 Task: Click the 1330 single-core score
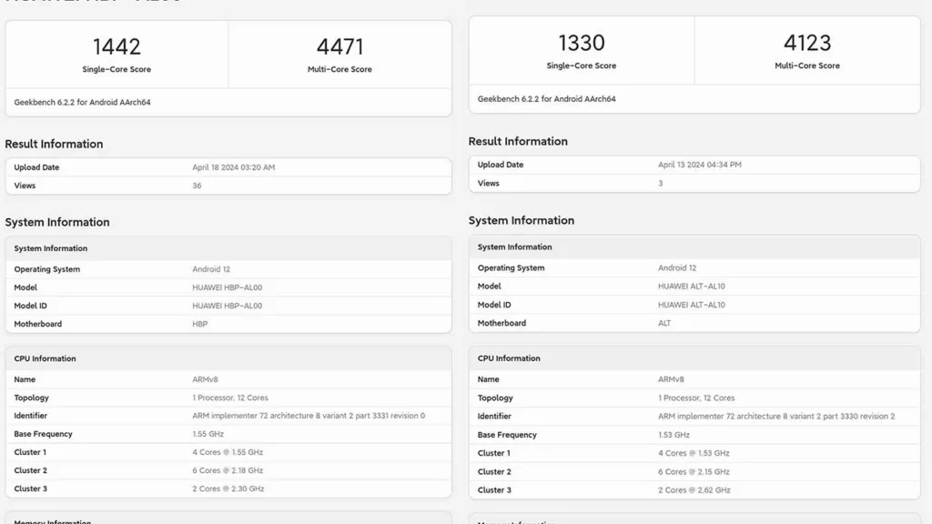pos(582,44)
